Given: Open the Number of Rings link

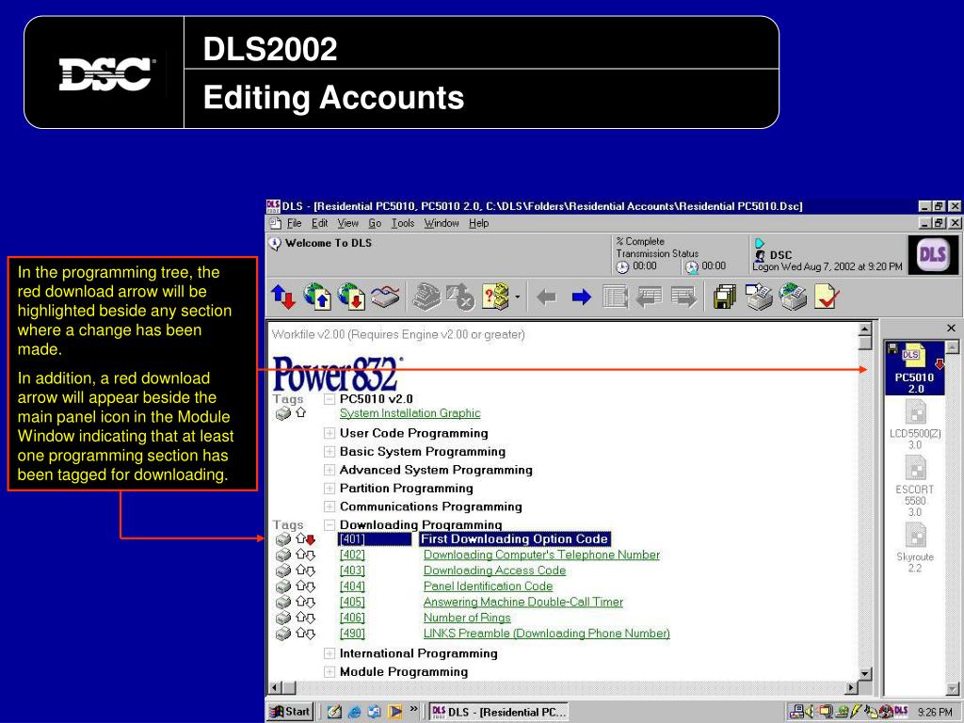Looking at the screenshot, I should [x=467, y=618].
